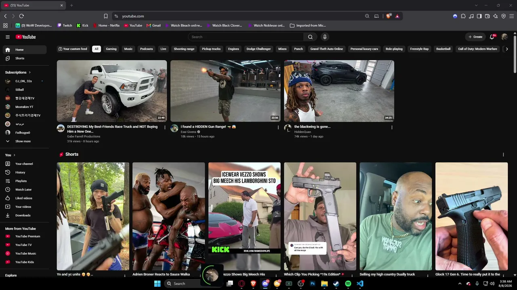The width and height of the screenshot is (517, 290).
Task: Select the Basketball filter chip
Action: [x=443, y=49]
